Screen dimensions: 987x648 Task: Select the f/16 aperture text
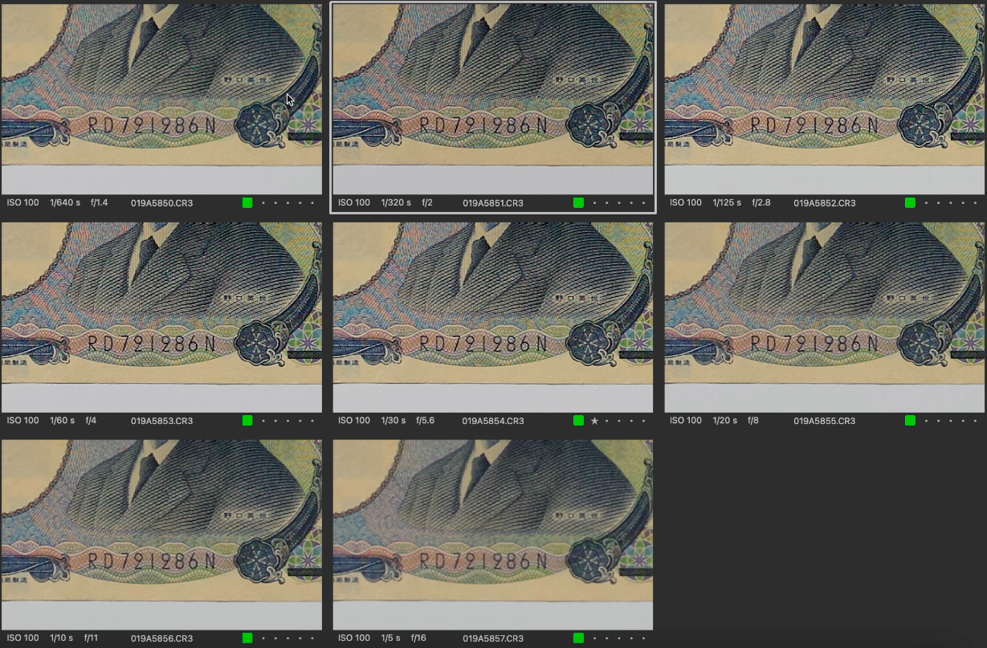(418, 638)
